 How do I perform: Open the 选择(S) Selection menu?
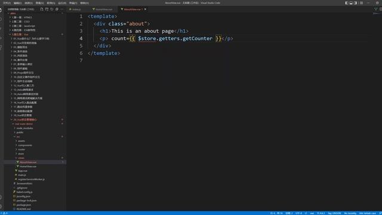click(29, 3)
